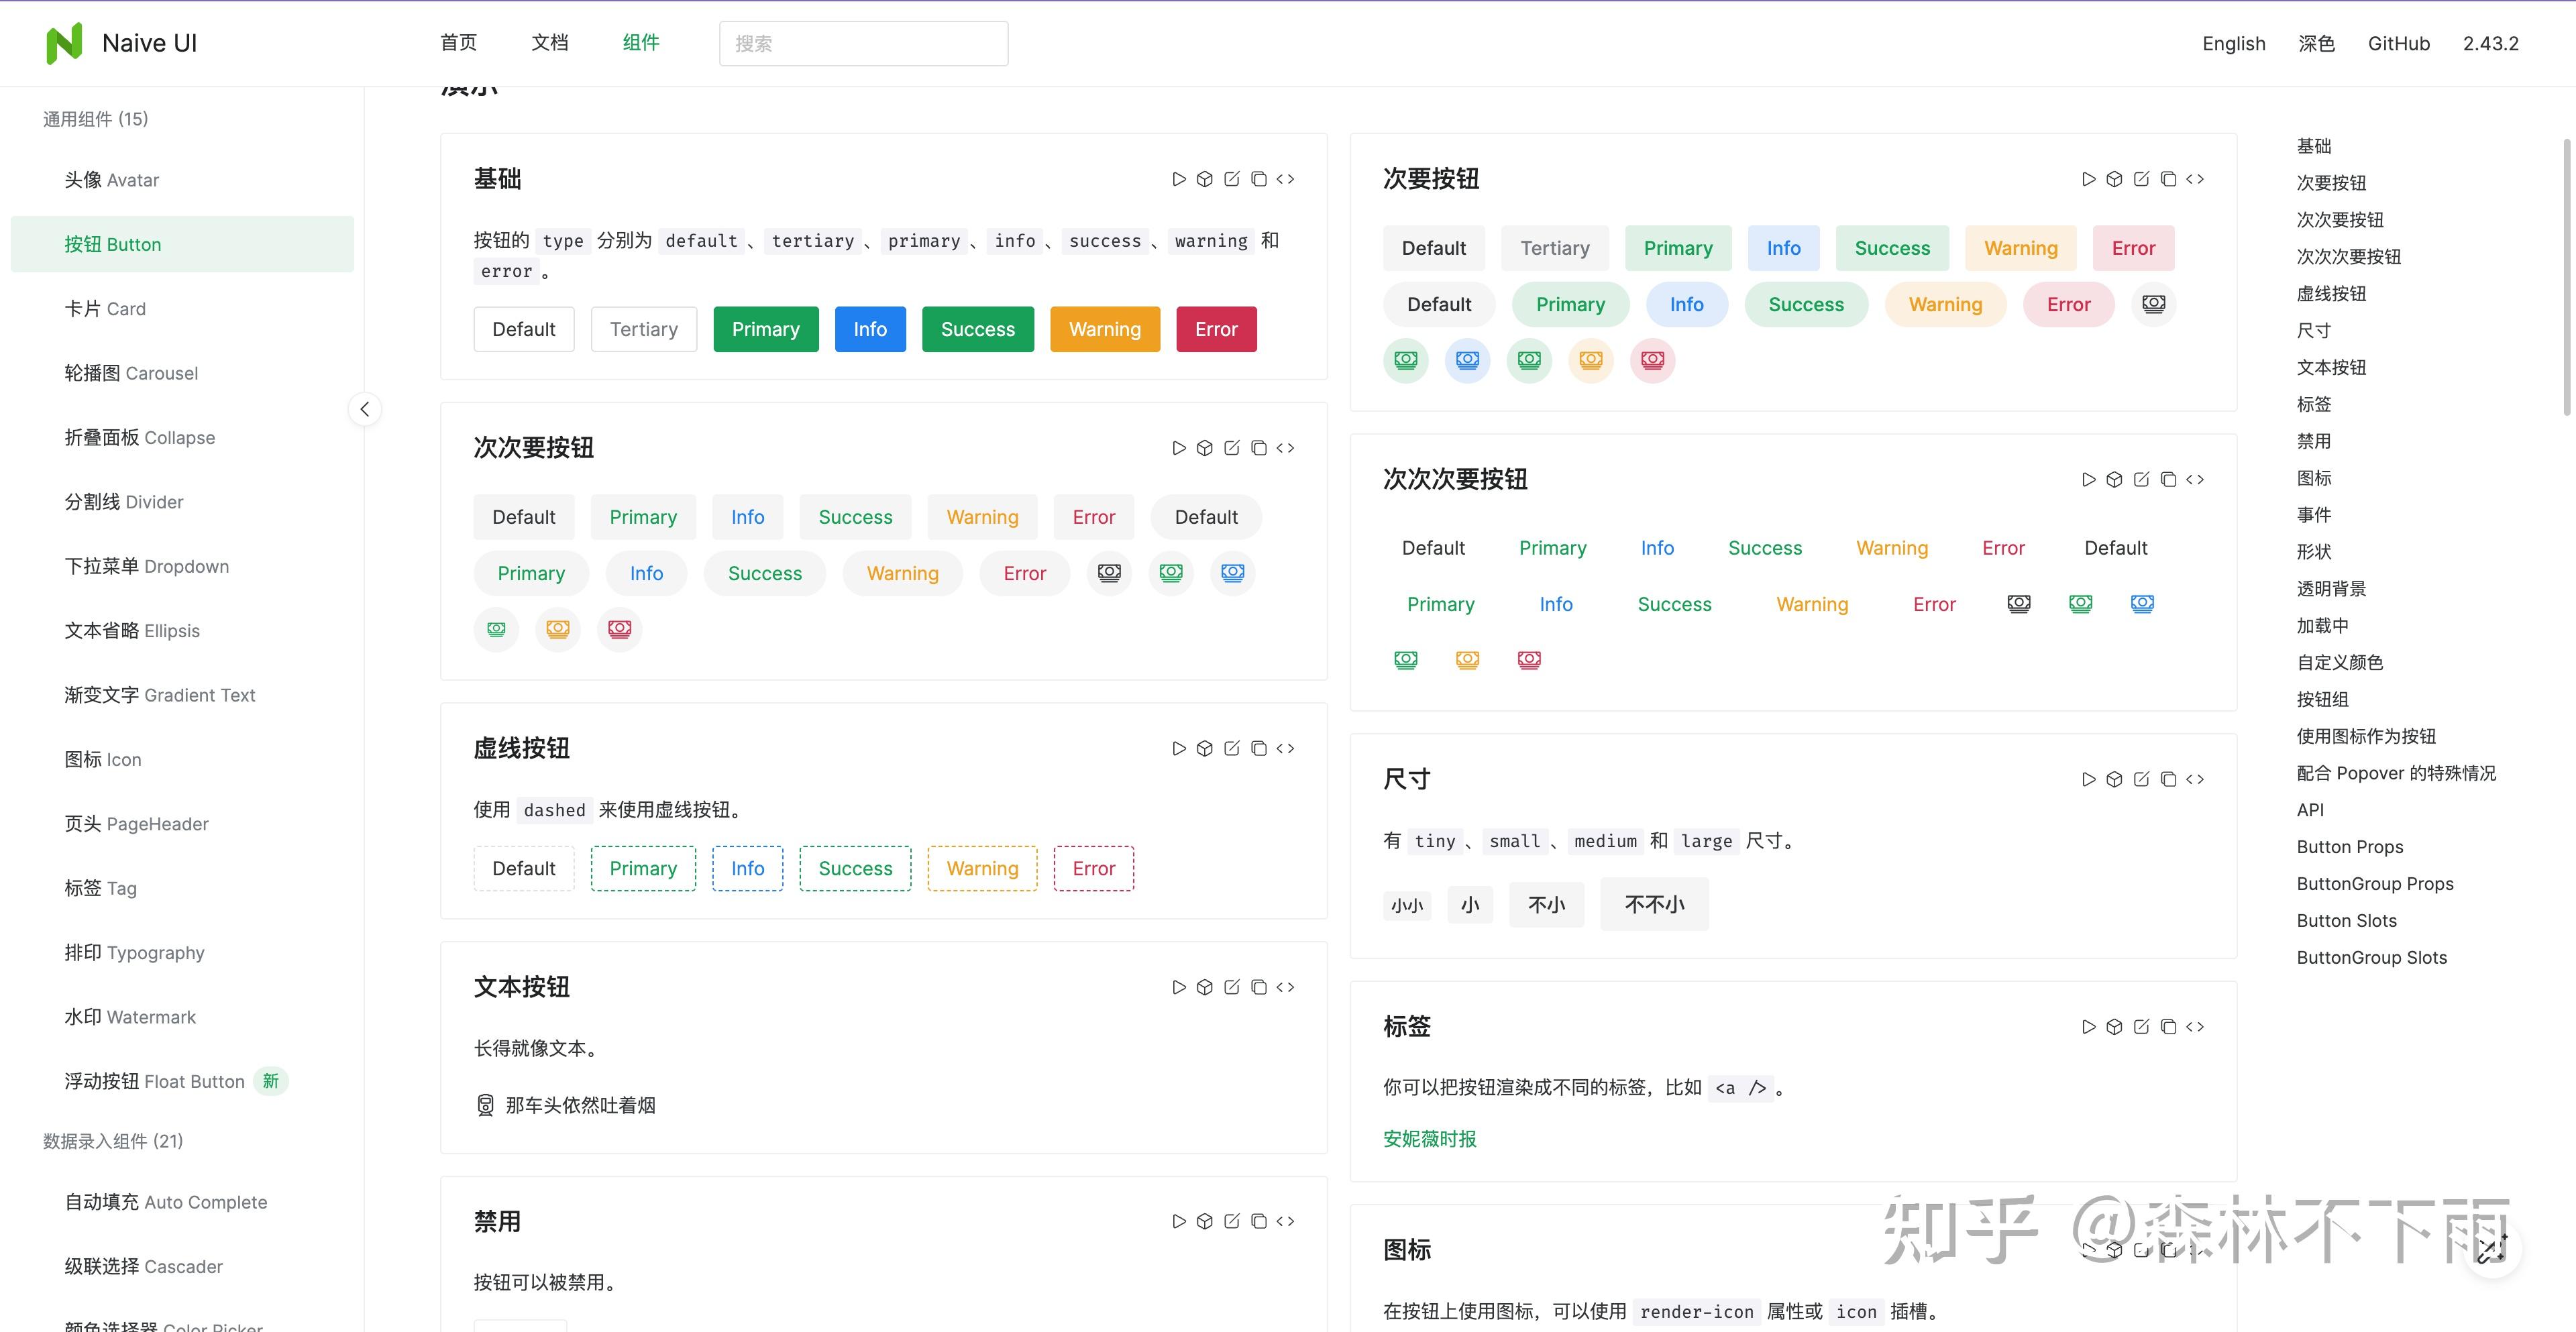The image size is (2576, 1332).
Task: Click the play icon in 虚线按钮 card header
Action: 1179,748
